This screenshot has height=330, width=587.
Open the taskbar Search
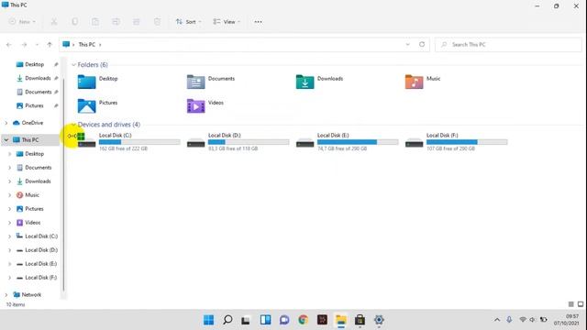[x=227, y=320]
